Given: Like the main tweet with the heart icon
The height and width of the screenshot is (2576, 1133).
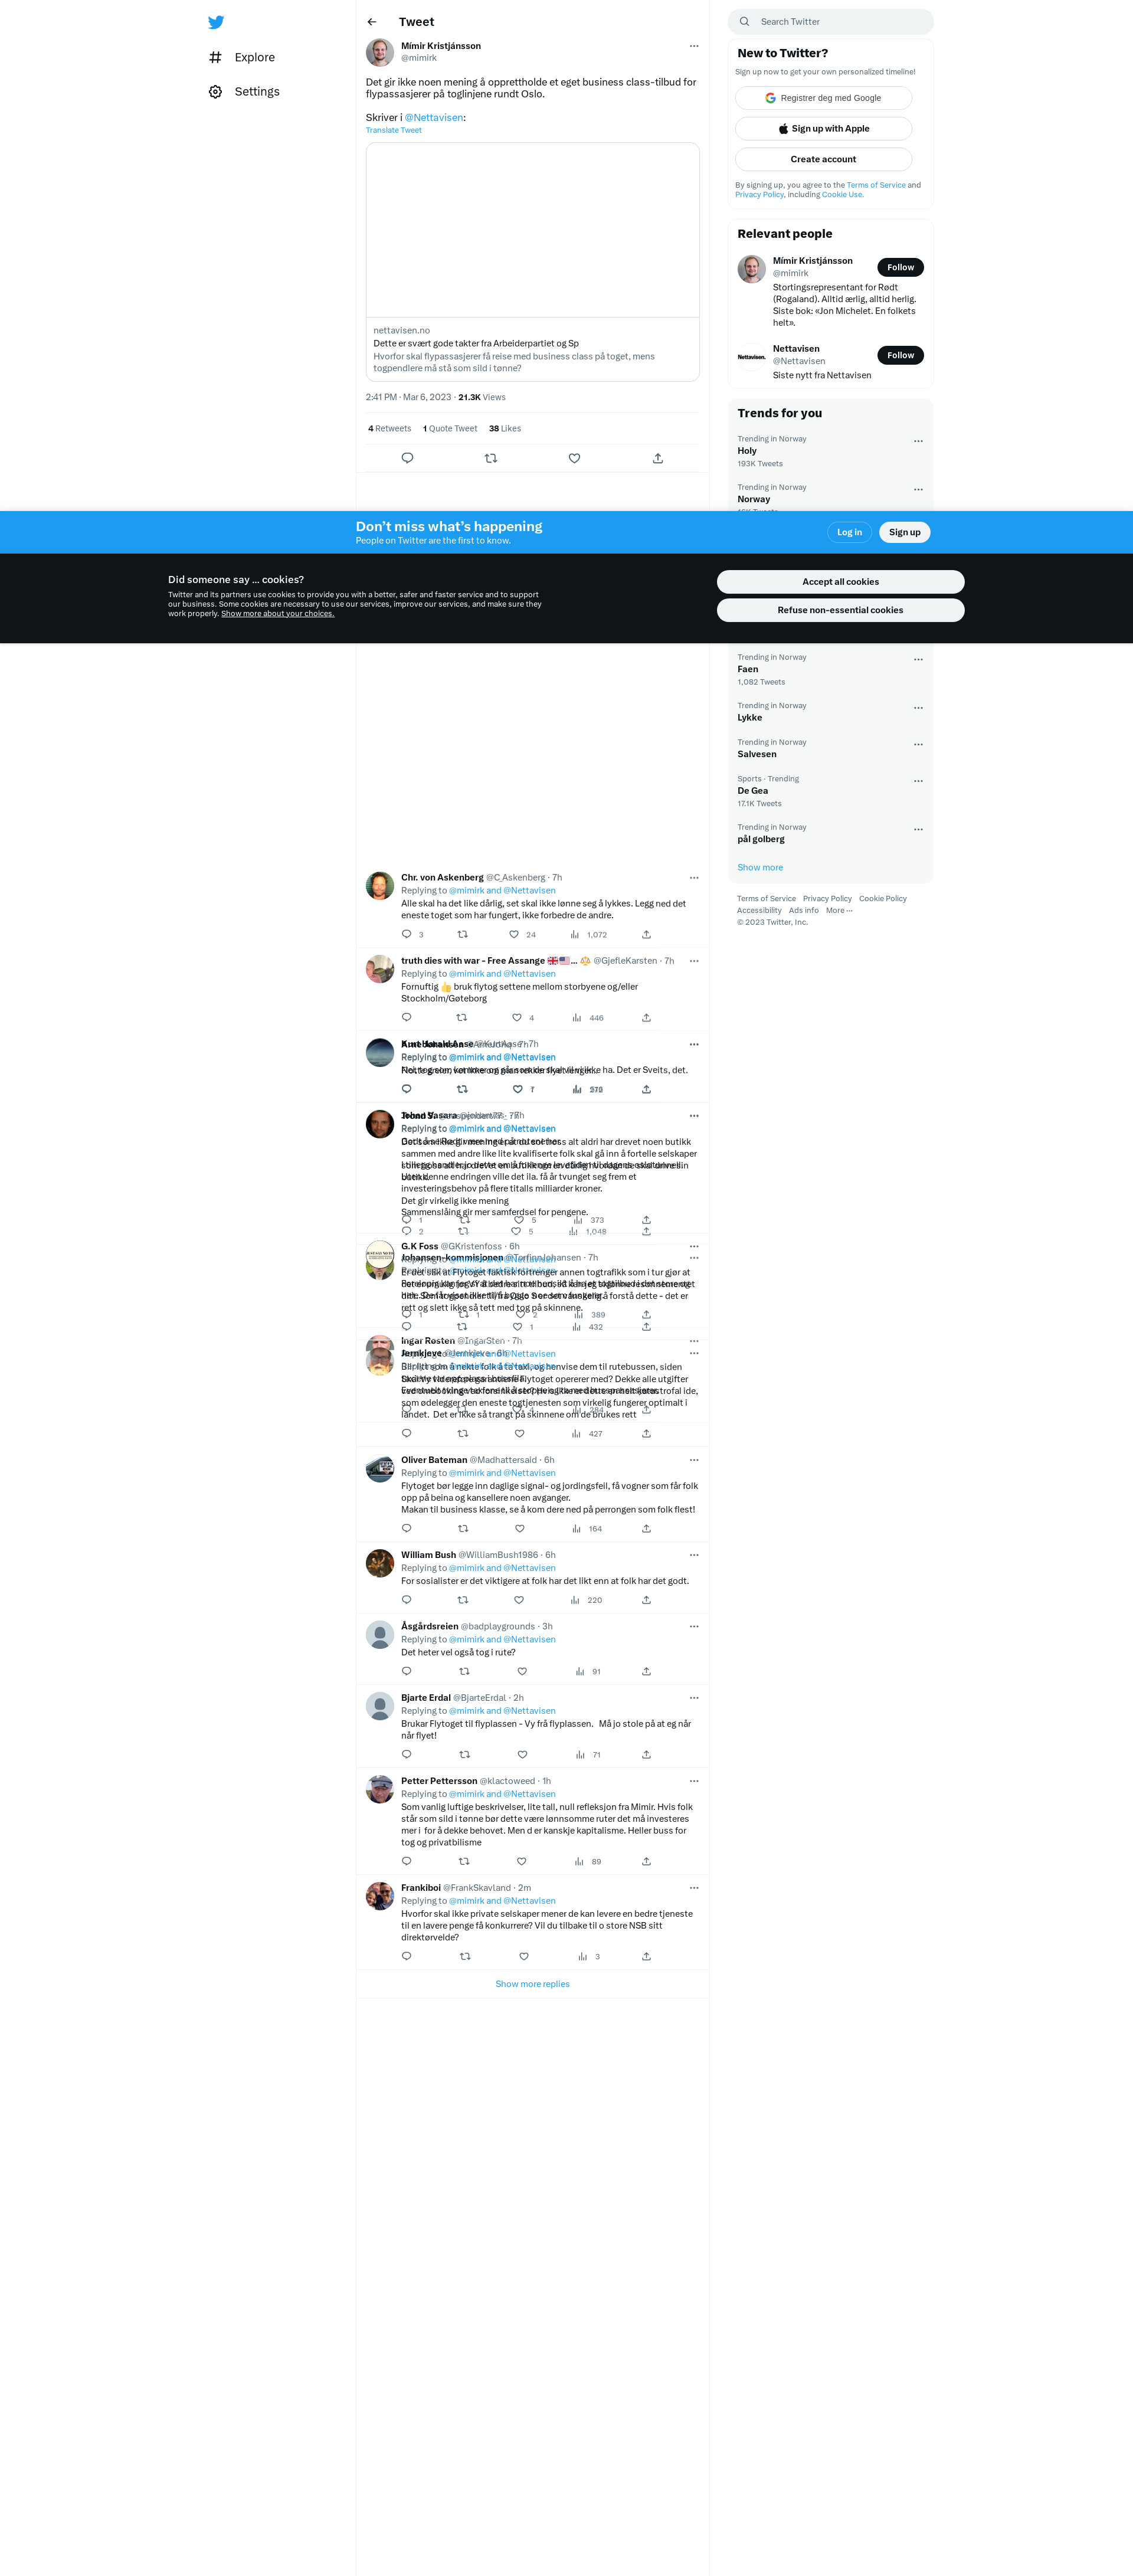Looking at the screenshot, I should point(574,458).
